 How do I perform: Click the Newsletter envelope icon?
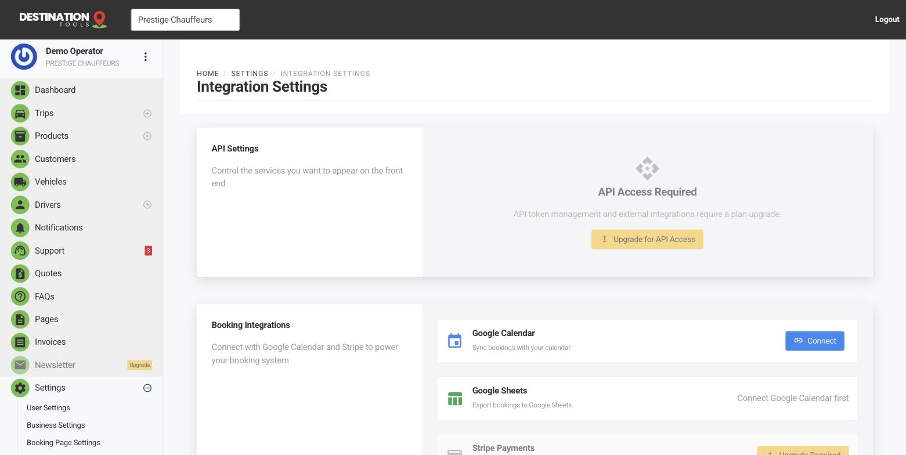20,365
